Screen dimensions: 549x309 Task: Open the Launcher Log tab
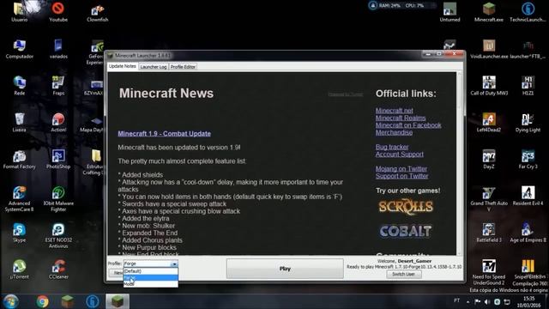click(154, 67)
